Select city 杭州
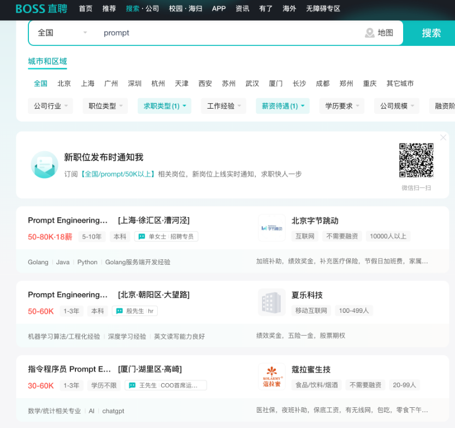Viewport: 455px width, 428px height. pyautogui.click(x=158, y=84)
